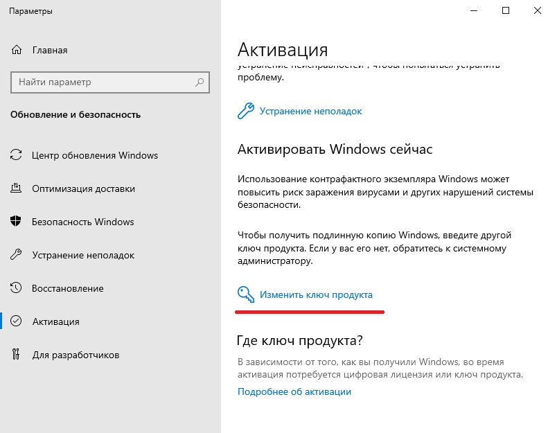548x433 pixels.
Task: Click the Для разработчиков sidebar icon
Action: pyautogui.click(x=17, y=355)
